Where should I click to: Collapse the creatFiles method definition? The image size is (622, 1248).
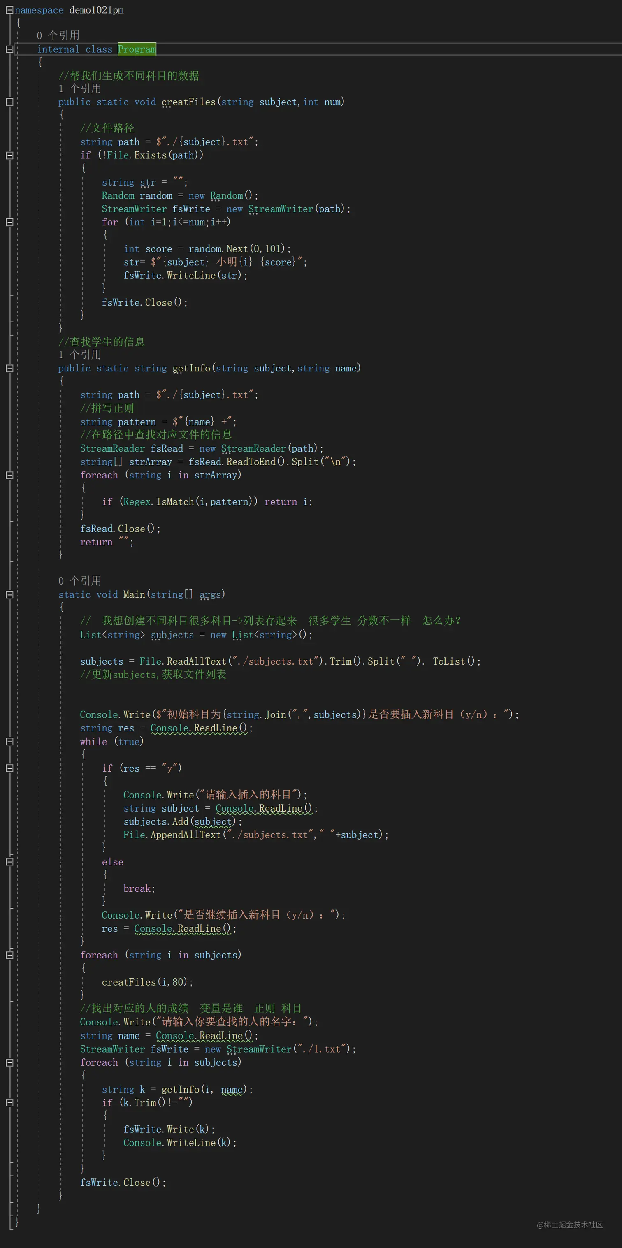pyautogui.click(x=9, y=102)
